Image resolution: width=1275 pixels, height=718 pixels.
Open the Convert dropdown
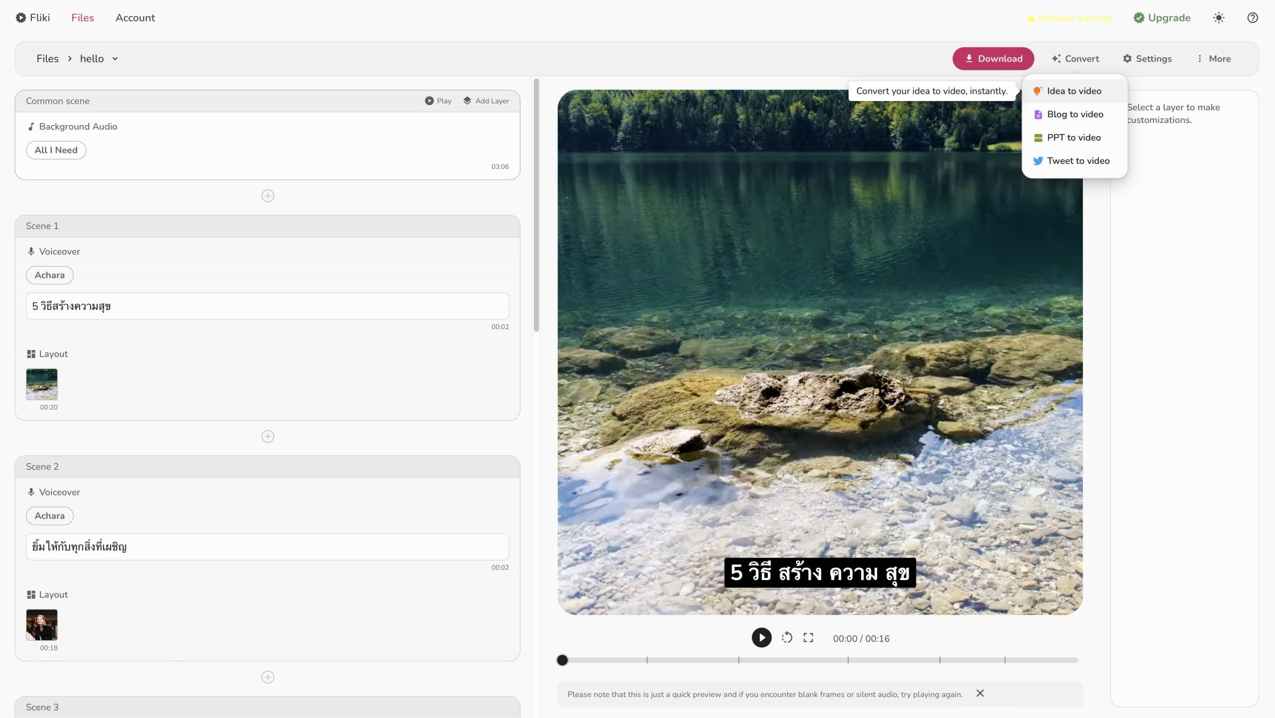click(x=1075, y=59)
